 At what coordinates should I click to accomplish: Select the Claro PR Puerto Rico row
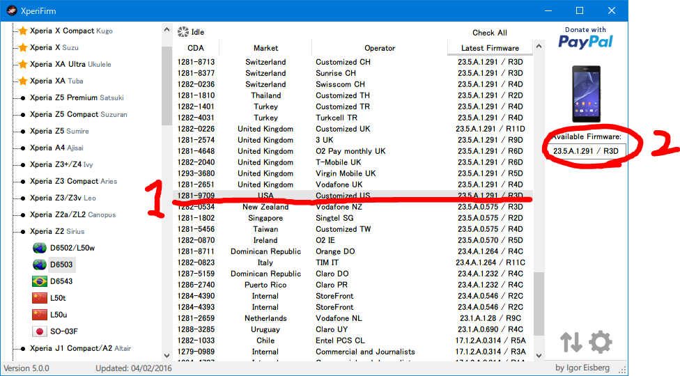coord(353,285)
